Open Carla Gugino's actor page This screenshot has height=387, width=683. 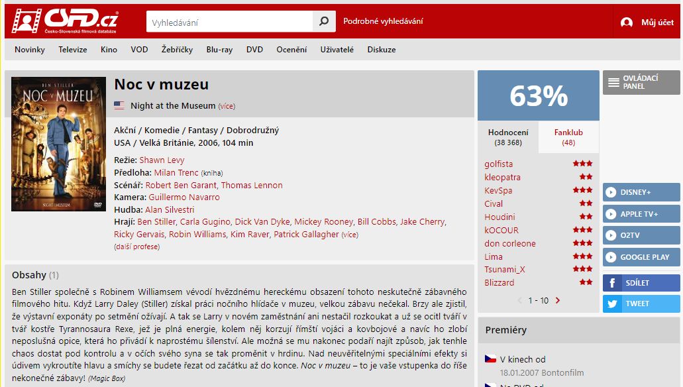click(205, 222)
